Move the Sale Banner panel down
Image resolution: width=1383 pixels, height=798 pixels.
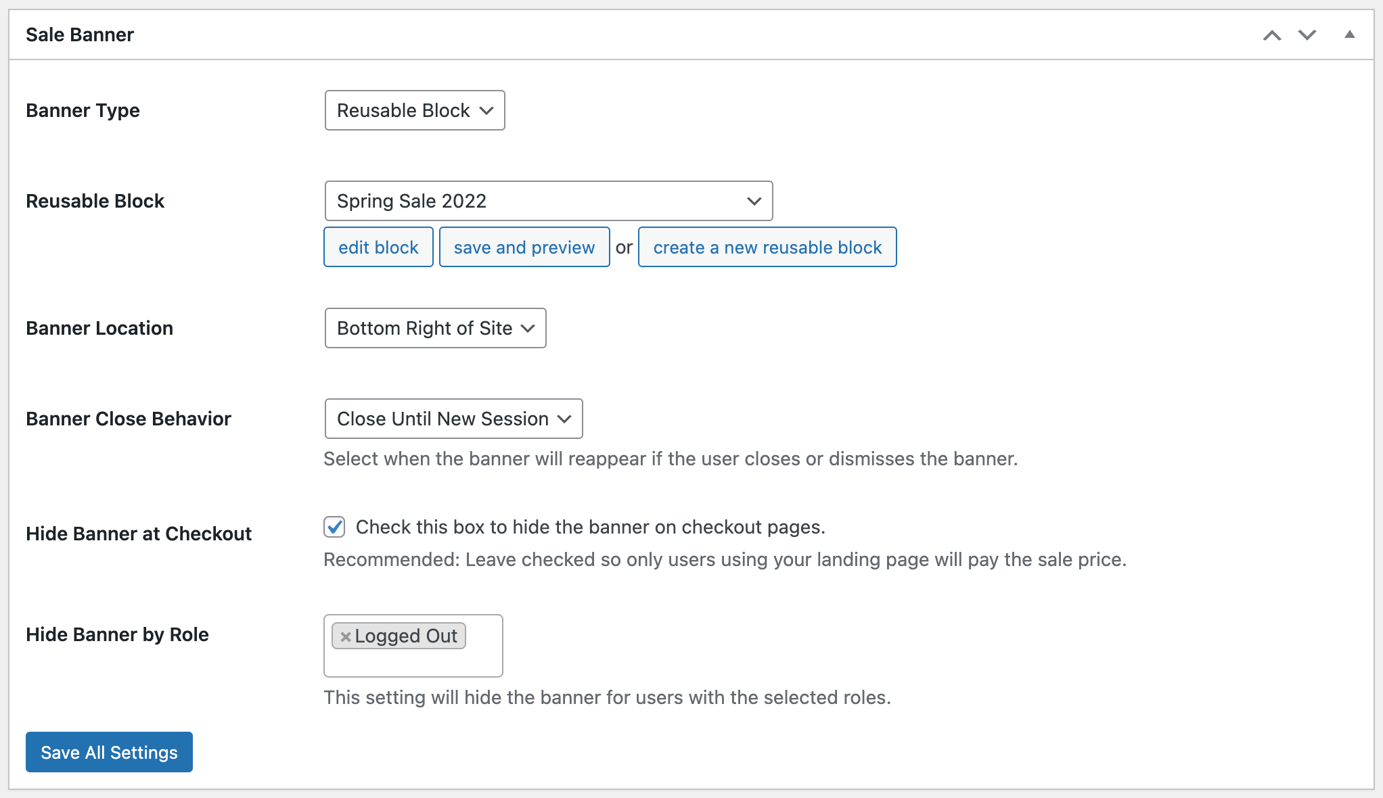pos(1307,34)
